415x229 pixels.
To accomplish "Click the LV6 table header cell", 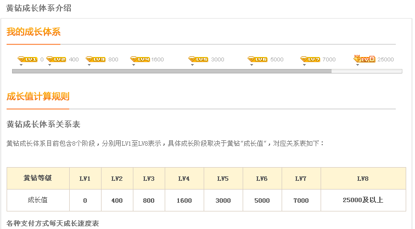I will [x=262, y=178].
